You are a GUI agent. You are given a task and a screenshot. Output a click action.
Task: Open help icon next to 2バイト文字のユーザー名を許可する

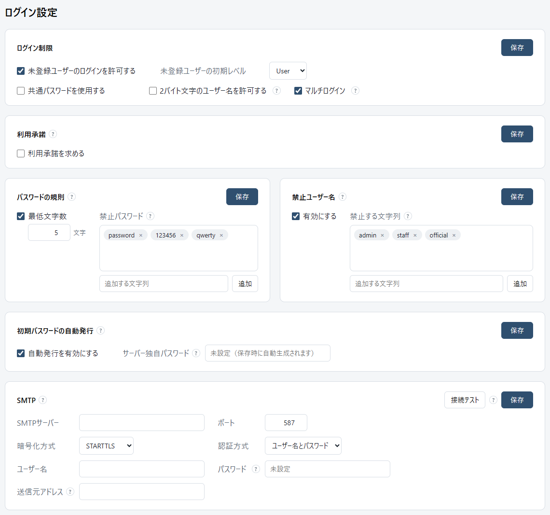[x=276, y=91]
